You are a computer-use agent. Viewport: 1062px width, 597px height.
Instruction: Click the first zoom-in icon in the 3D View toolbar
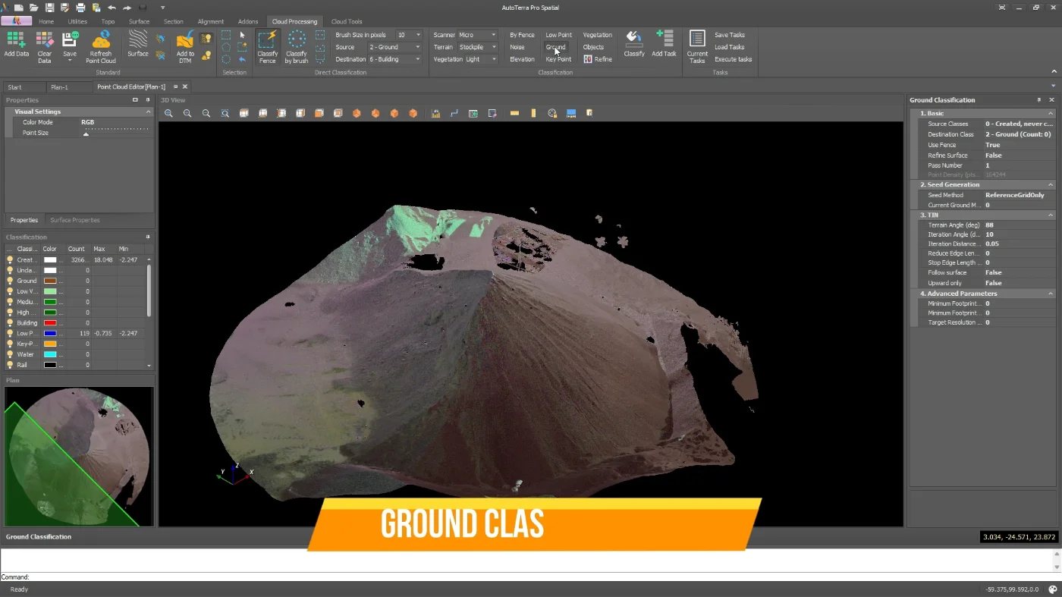[x=168, y=113]
